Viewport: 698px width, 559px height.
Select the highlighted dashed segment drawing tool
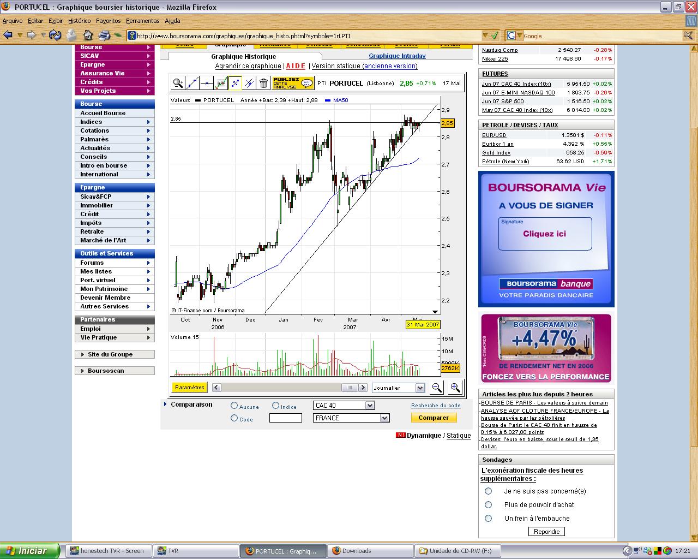235,83
